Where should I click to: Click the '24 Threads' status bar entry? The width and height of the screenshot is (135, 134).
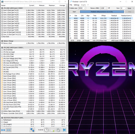tap(86, 41)
